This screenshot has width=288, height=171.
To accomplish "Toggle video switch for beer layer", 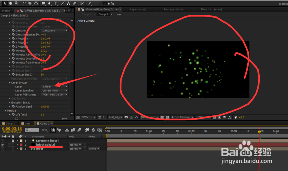I will coord(2,149).
